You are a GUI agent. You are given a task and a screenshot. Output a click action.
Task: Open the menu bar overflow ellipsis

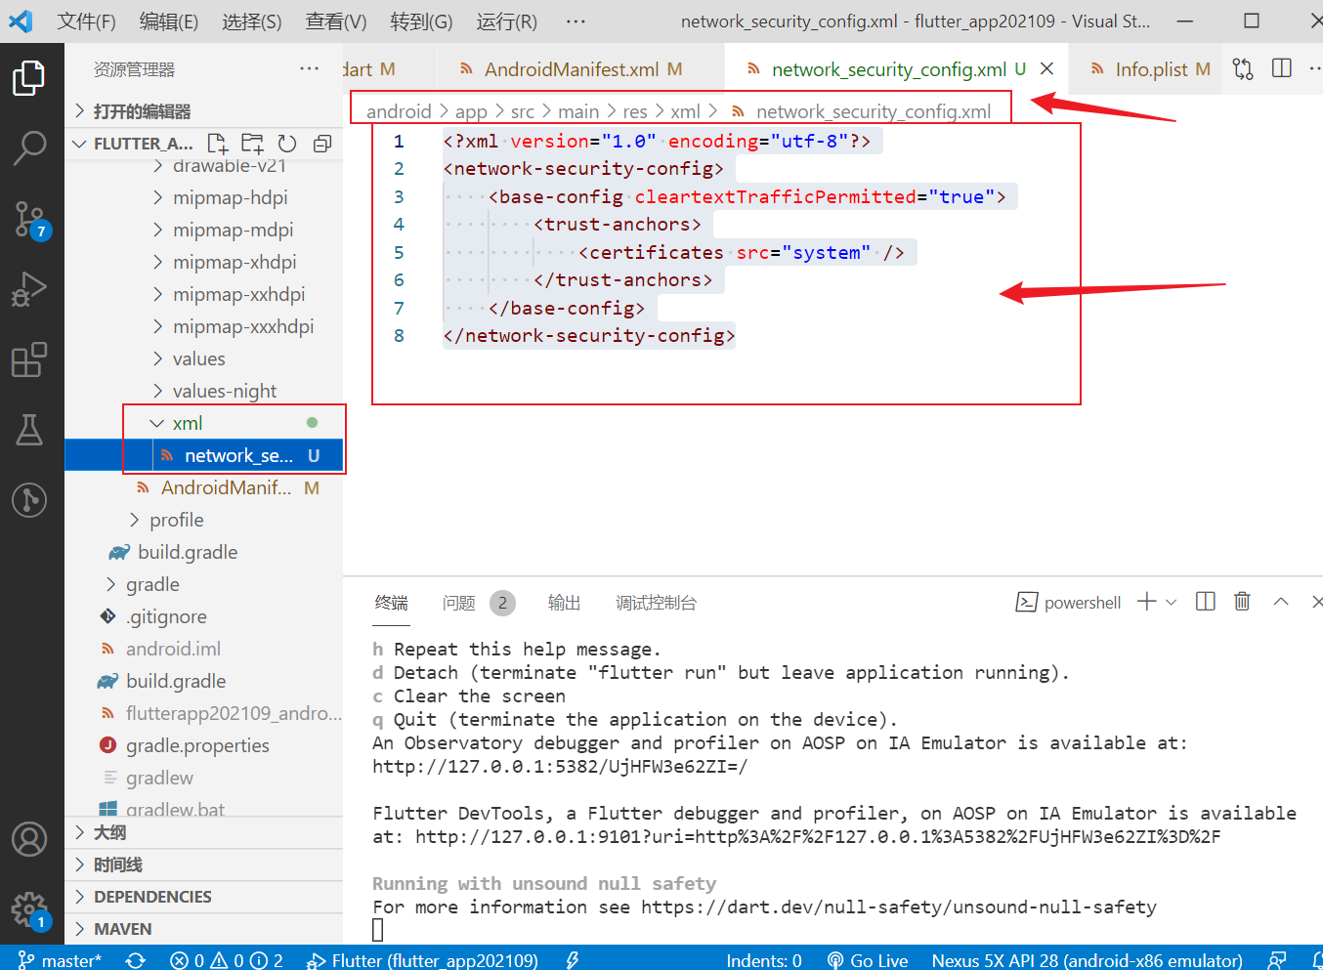click(x=576, y=21)
